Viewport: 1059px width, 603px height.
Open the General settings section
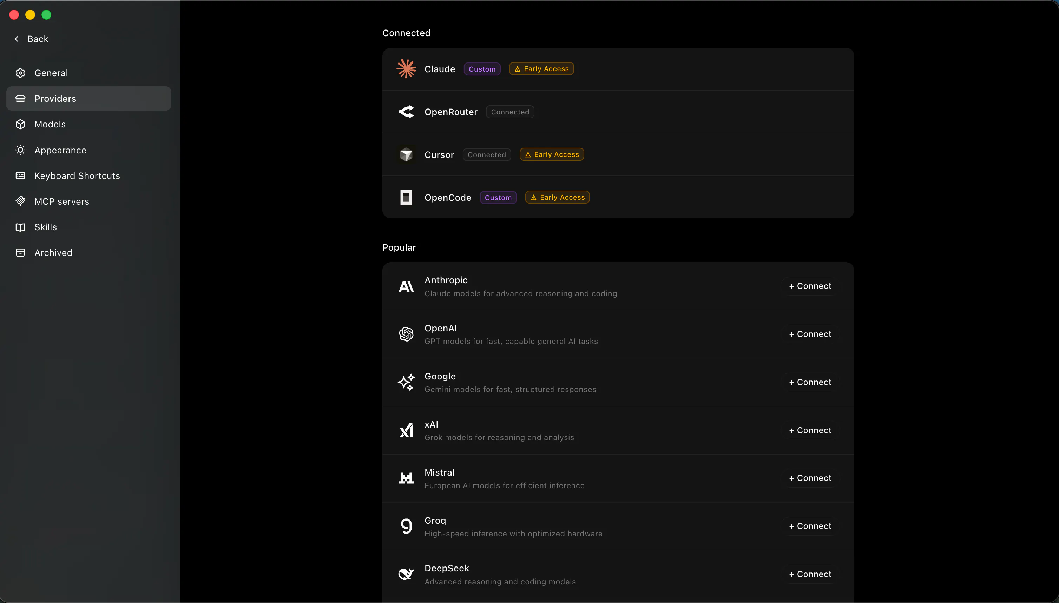coord(89,73)
